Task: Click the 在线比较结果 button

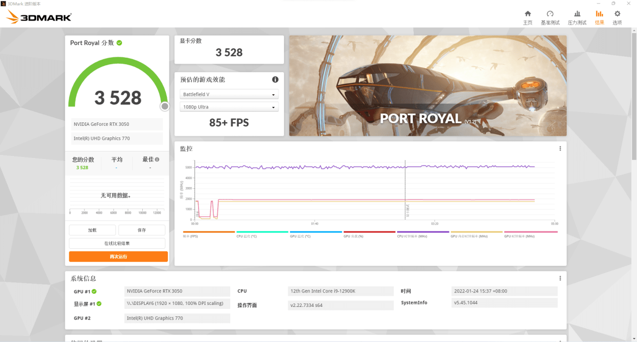Action: click(118, 243)
